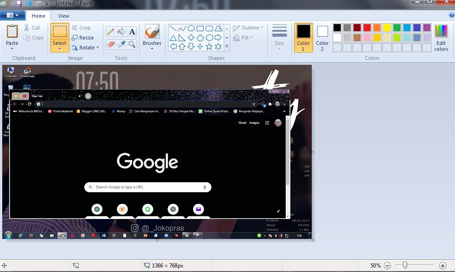Expand the Brushes dropdown arrow
The width and height of the screenshot is (455, 272).
click(152, 49)
